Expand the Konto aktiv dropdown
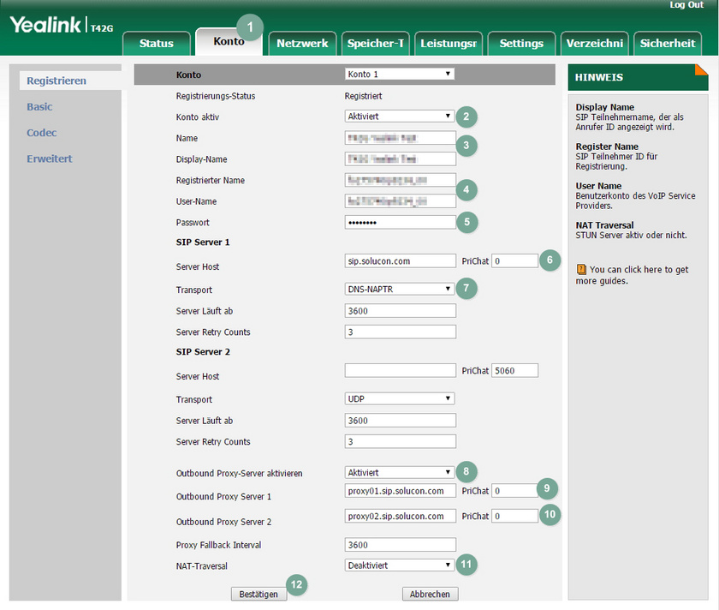 pos(399,117)
